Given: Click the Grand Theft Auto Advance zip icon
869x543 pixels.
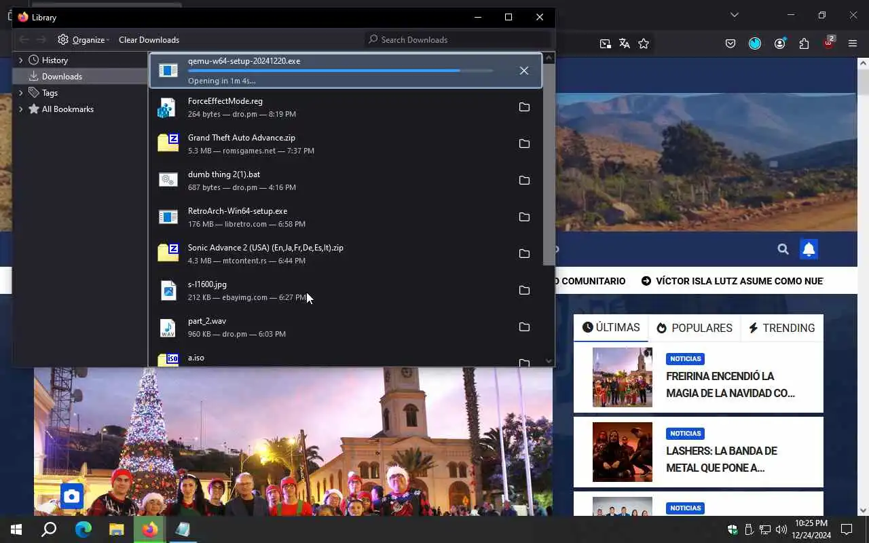Looking at the screenshot, I should 168,144.
